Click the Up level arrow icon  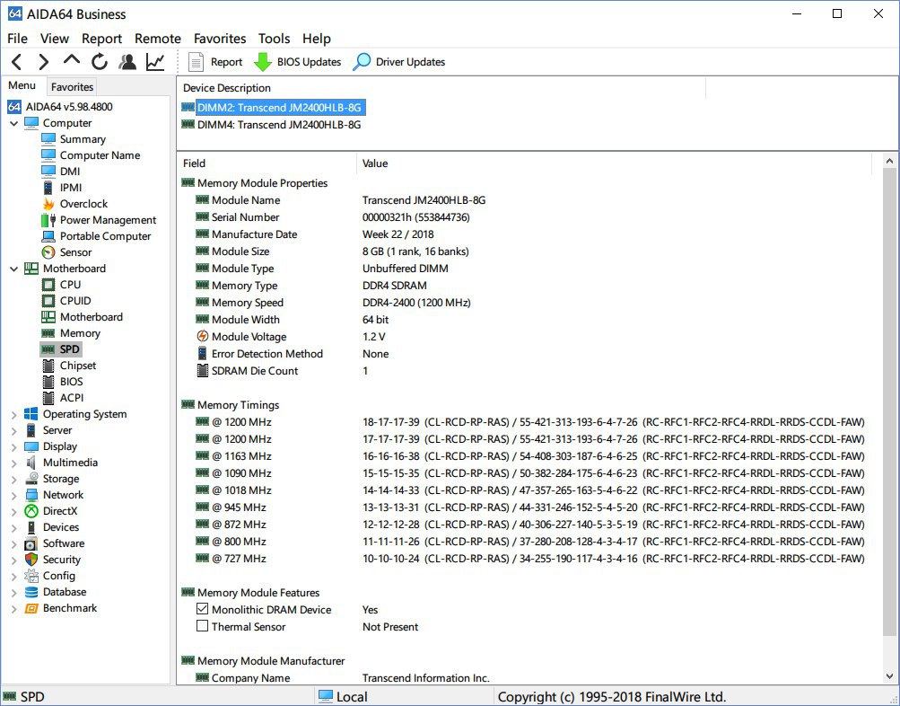pyautogui.click(x=72, y=61)
